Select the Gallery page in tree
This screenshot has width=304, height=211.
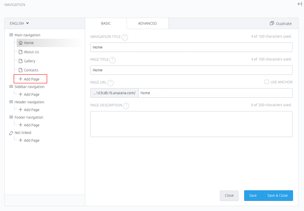[x=30, y=61]
